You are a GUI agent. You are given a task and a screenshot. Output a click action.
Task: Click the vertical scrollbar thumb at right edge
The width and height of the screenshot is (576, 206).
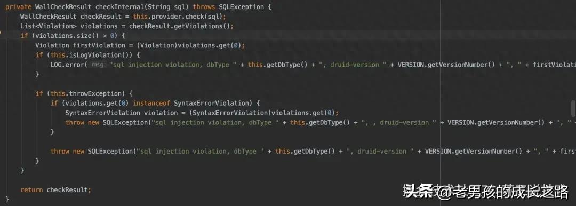573,108
